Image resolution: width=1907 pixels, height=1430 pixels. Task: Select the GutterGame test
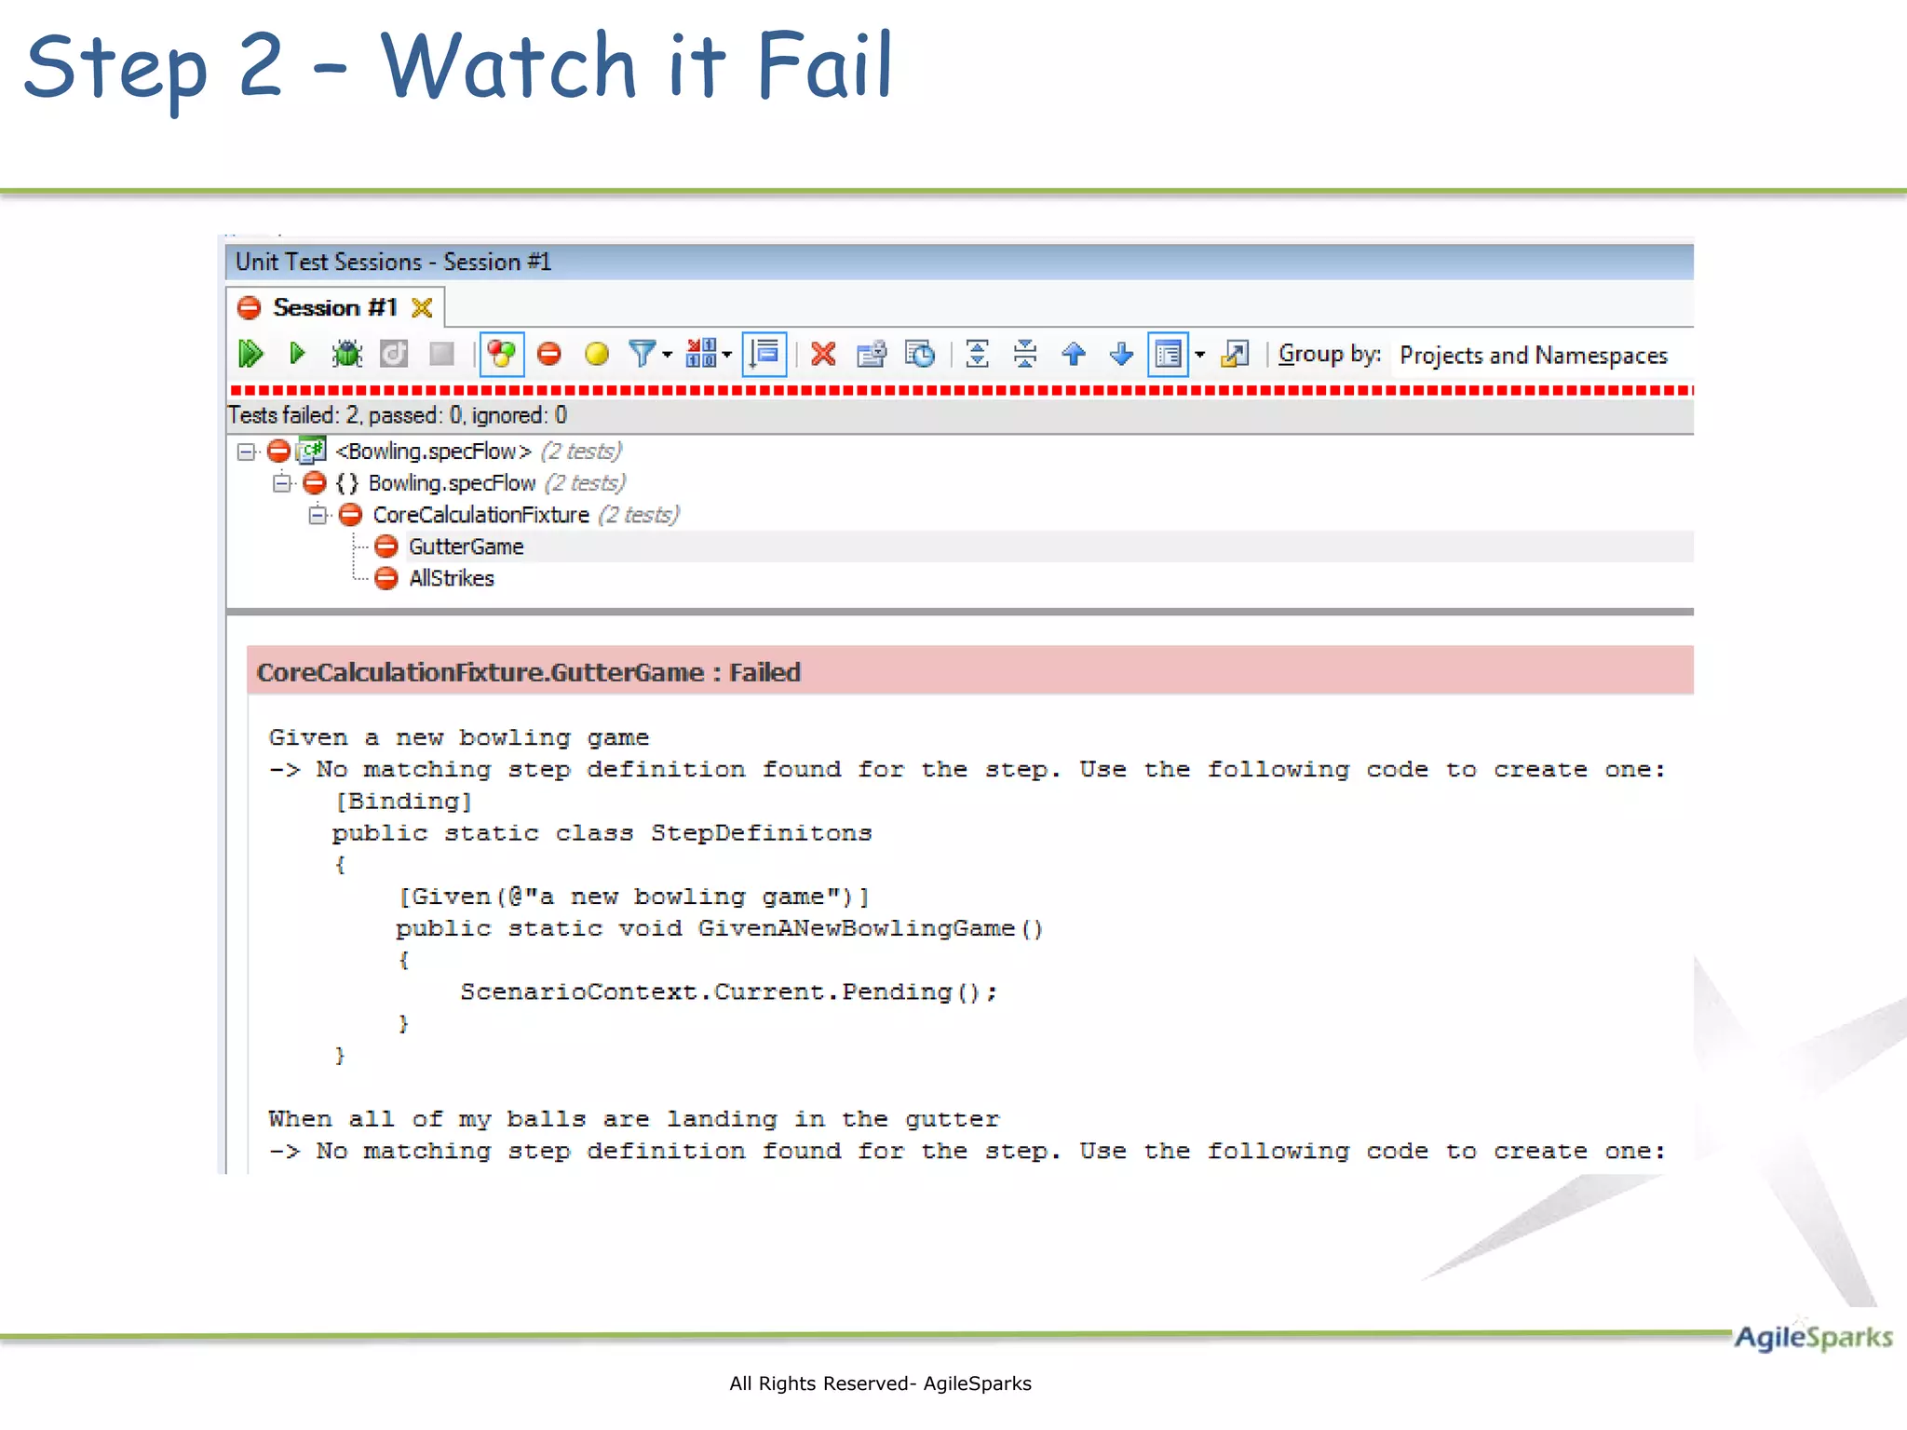466,546
